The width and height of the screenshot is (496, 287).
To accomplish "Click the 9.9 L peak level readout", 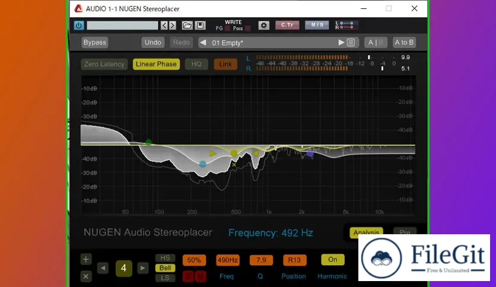I will click(x=406, y=58).
